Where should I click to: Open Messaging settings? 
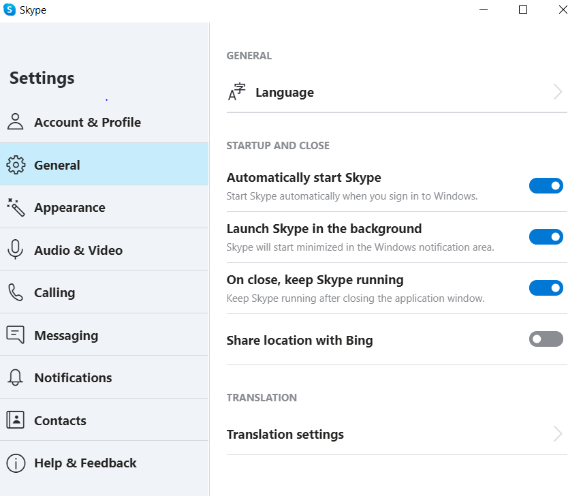[104, 335]
